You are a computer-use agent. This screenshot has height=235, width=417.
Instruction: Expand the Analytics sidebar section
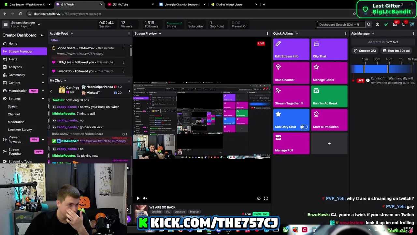point(43,67)
